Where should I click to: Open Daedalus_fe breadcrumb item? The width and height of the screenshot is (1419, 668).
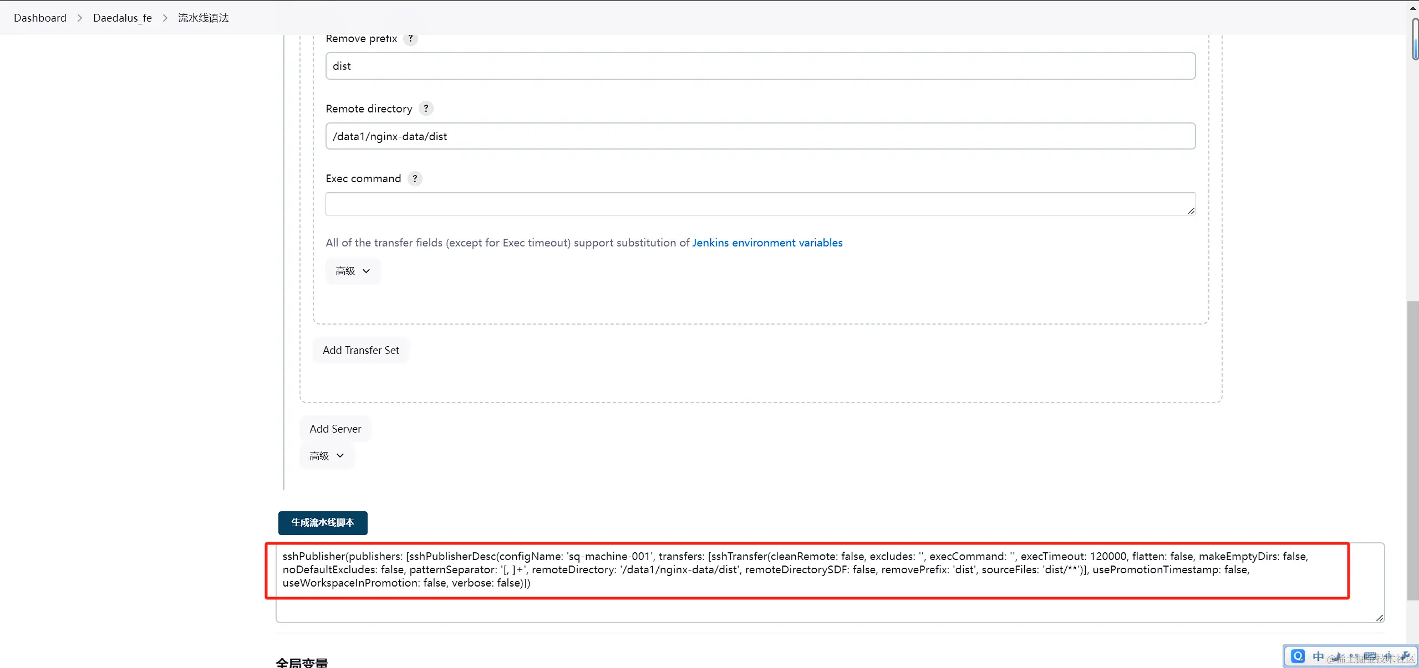[122, 18]
